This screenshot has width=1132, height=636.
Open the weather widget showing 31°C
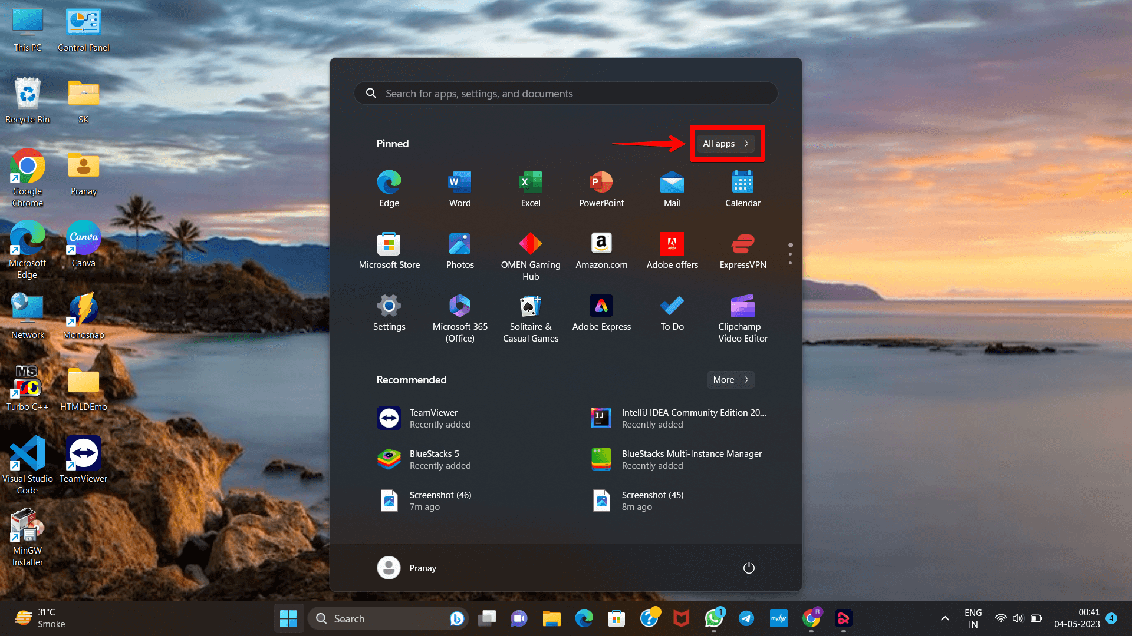[x=40, y=618]
